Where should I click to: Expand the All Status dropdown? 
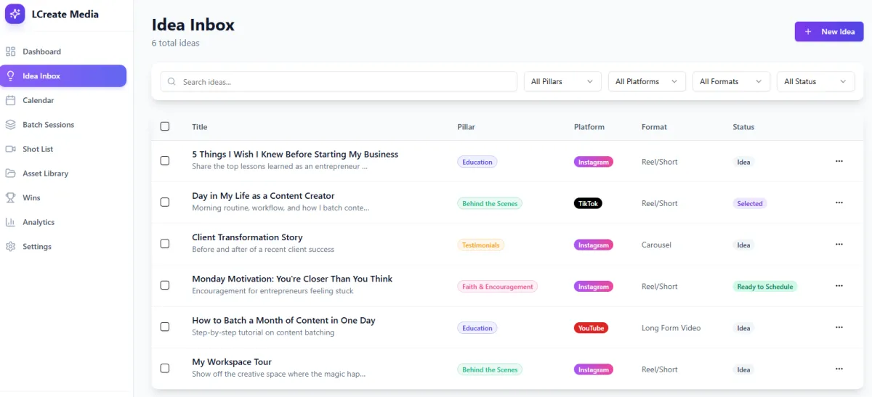point(815,82)
